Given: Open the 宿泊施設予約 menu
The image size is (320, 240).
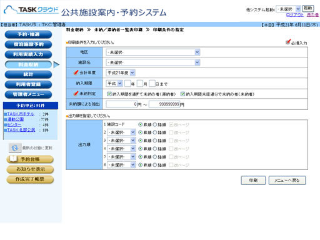Looking at the screenshot, I should 28,44.
